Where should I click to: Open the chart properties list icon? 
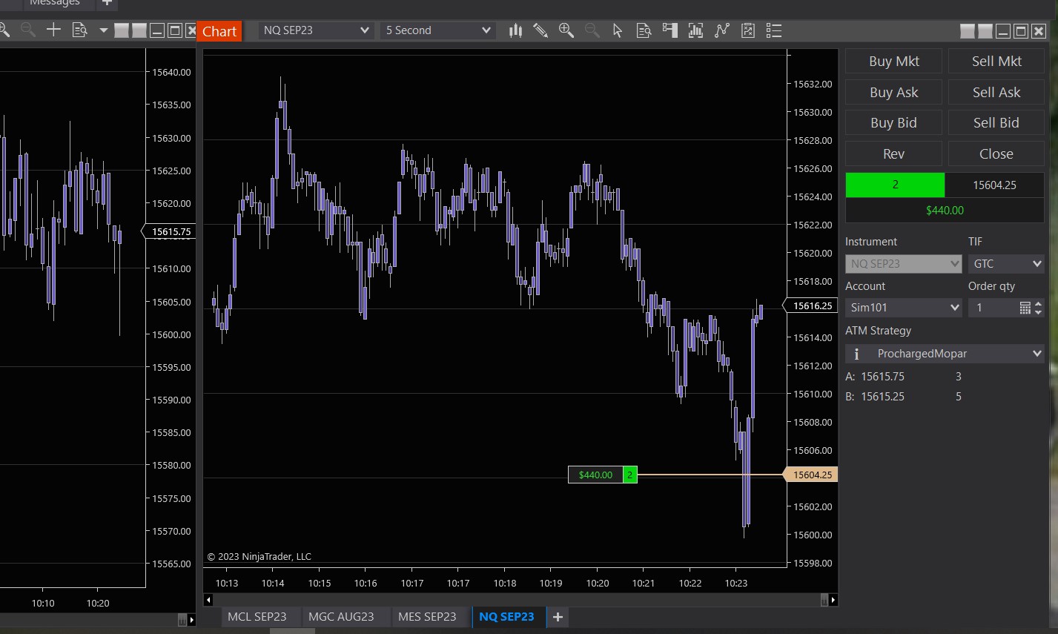(774, 30)
